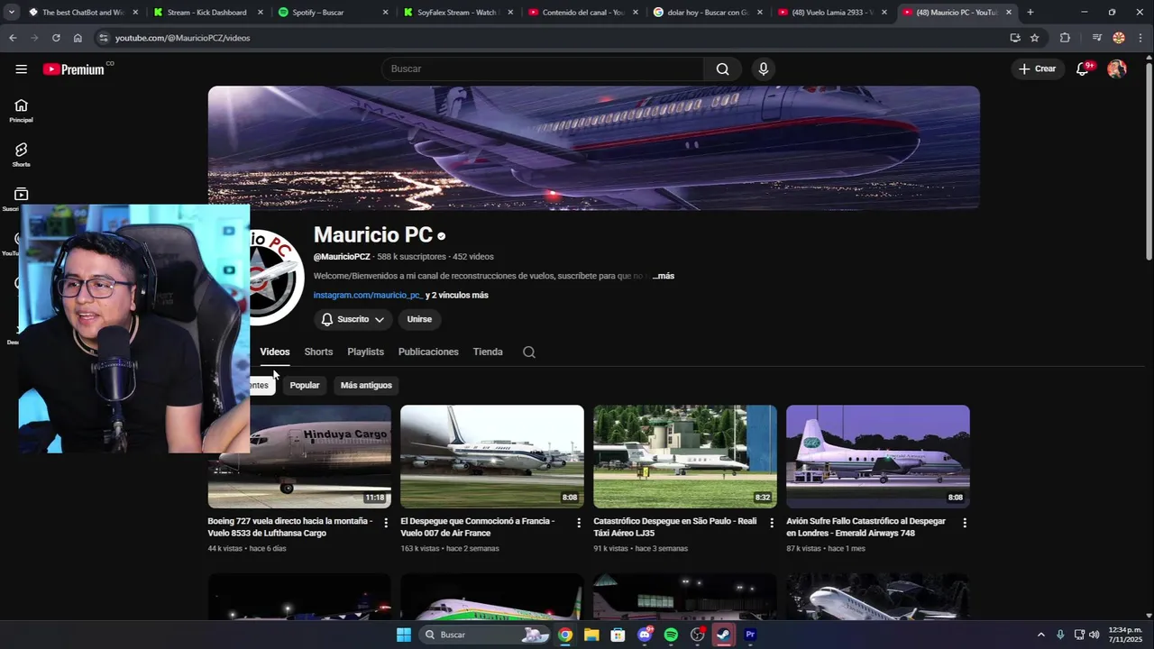Bookmark this page with the star
This screenshot has width=1154, height=649.
tap(1034, 38)
